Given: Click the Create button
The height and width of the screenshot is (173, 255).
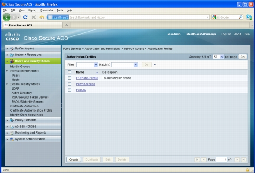Looking at the screenshot, I should click(74, 160).
